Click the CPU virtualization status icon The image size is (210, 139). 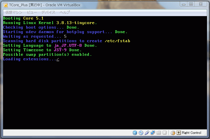click(x=164, y=133)
